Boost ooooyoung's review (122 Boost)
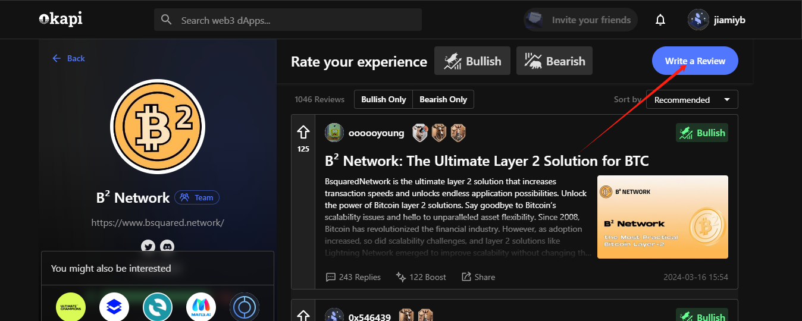802x321 pixels. click(x=421, y=277)
